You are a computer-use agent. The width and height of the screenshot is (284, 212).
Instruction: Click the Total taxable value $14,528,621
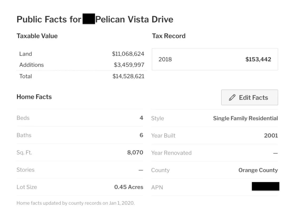(128, 76)
